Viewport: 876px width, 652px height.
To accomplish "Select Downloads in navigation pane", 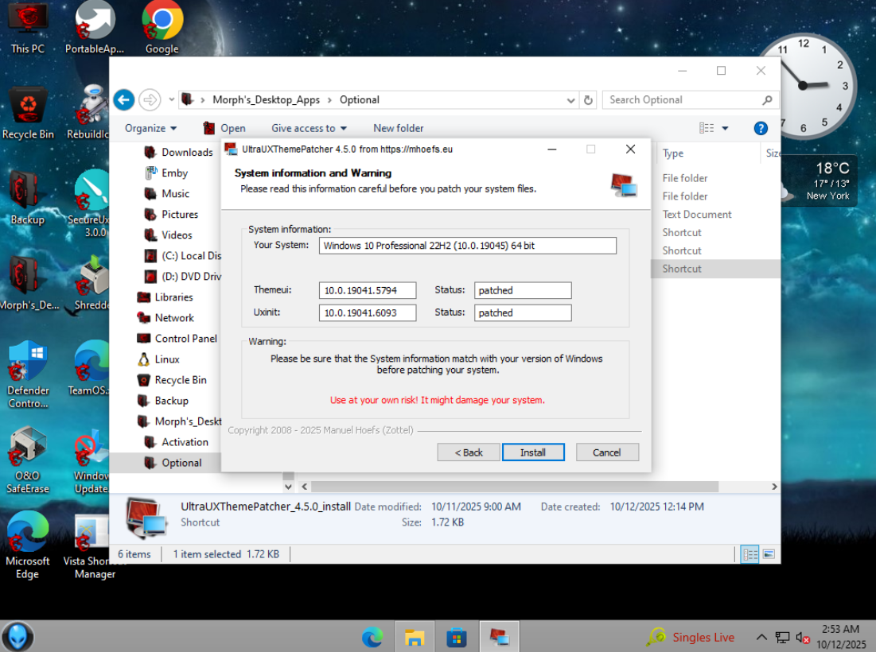I will coord(179,153).
